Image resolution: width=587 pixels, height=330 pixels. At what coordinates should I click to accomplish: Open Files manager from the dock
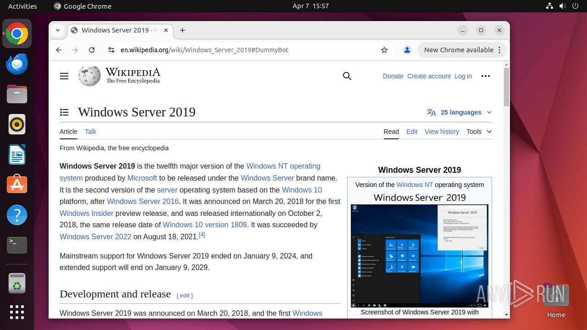pos(17,94)
